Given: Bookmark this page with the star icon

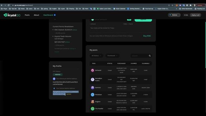Looking at the screenshot, I should pyautogui.click(x=173, y=5).
